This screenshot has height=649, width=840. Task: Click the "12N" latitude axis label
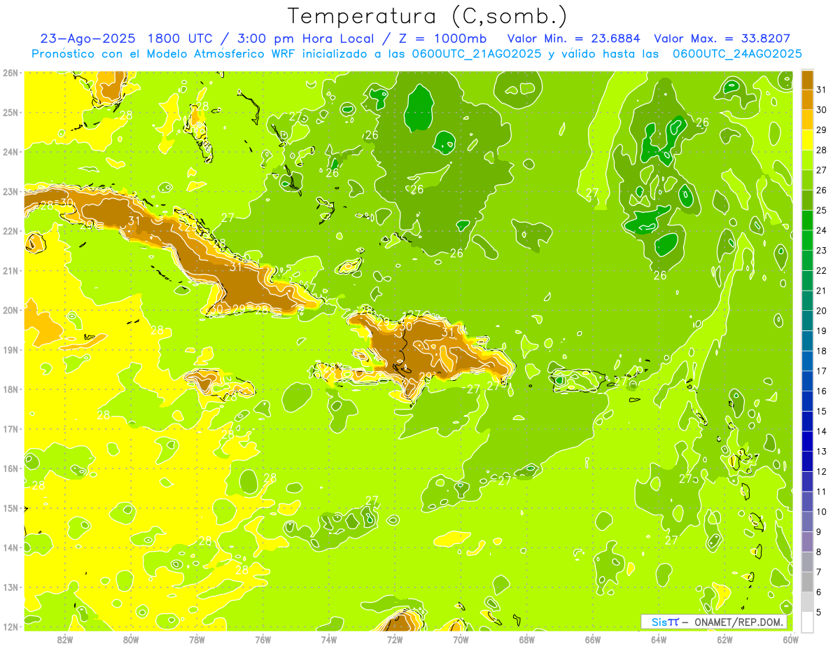coord(10,627)
